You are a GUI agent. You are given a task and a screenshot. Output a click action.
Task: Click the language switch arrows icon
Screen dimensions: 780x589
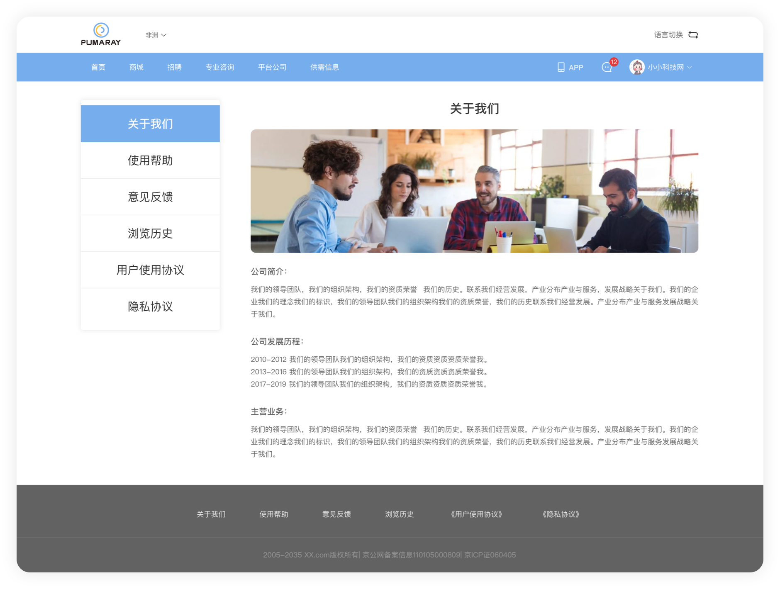coord(693,35)
